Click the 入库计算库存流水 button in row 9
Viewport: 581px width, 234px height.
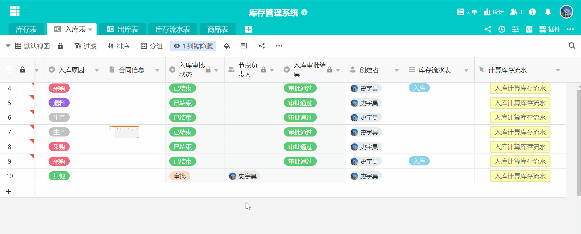pyautogui.click(x=520, y=161)
